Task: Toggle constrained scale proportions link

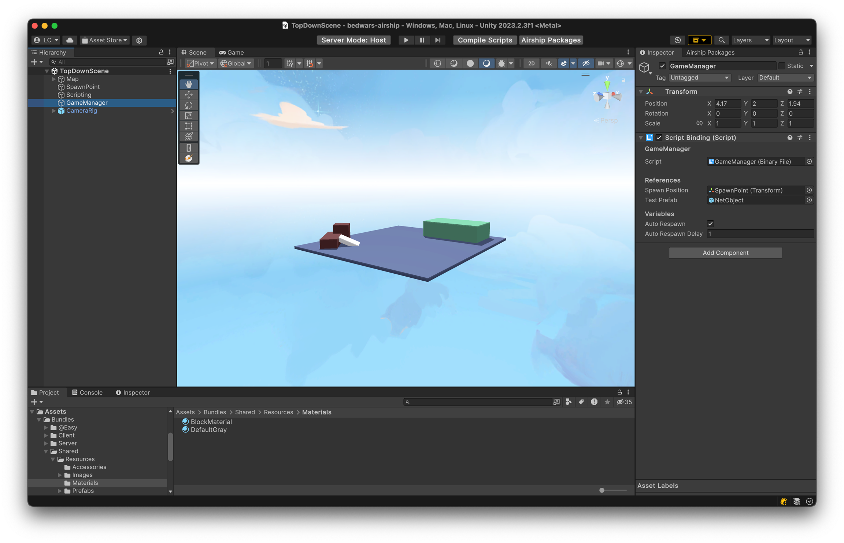Action: click(699, 123)
